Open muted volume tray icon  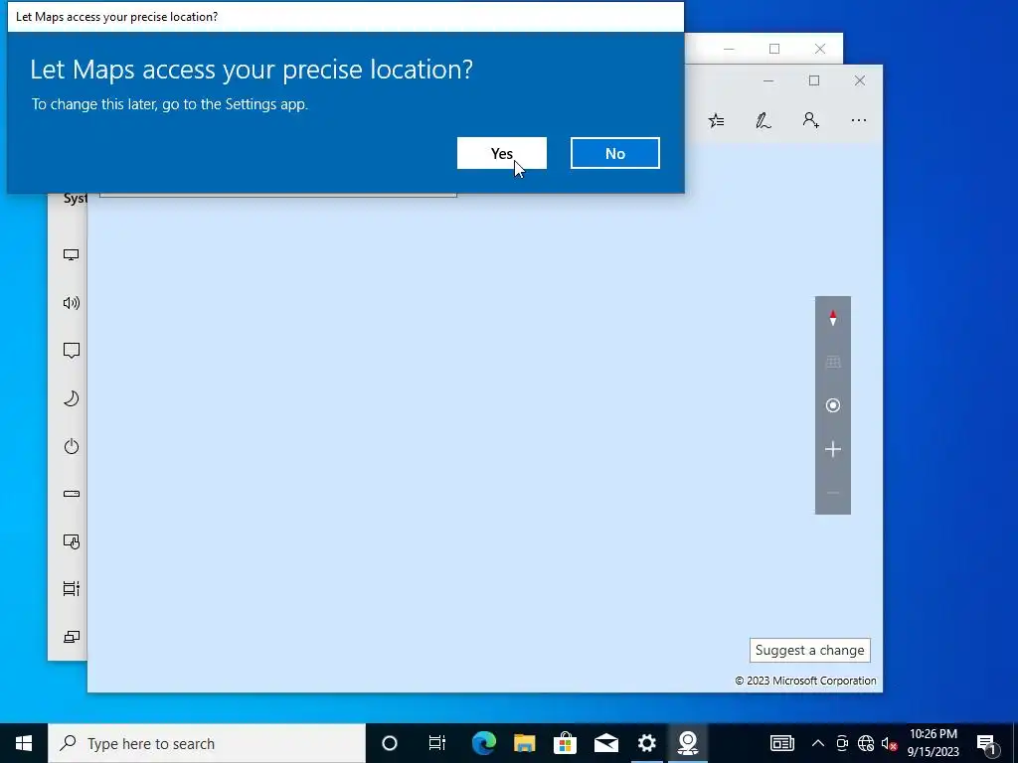pyautogui.click(x=890, y=743)
